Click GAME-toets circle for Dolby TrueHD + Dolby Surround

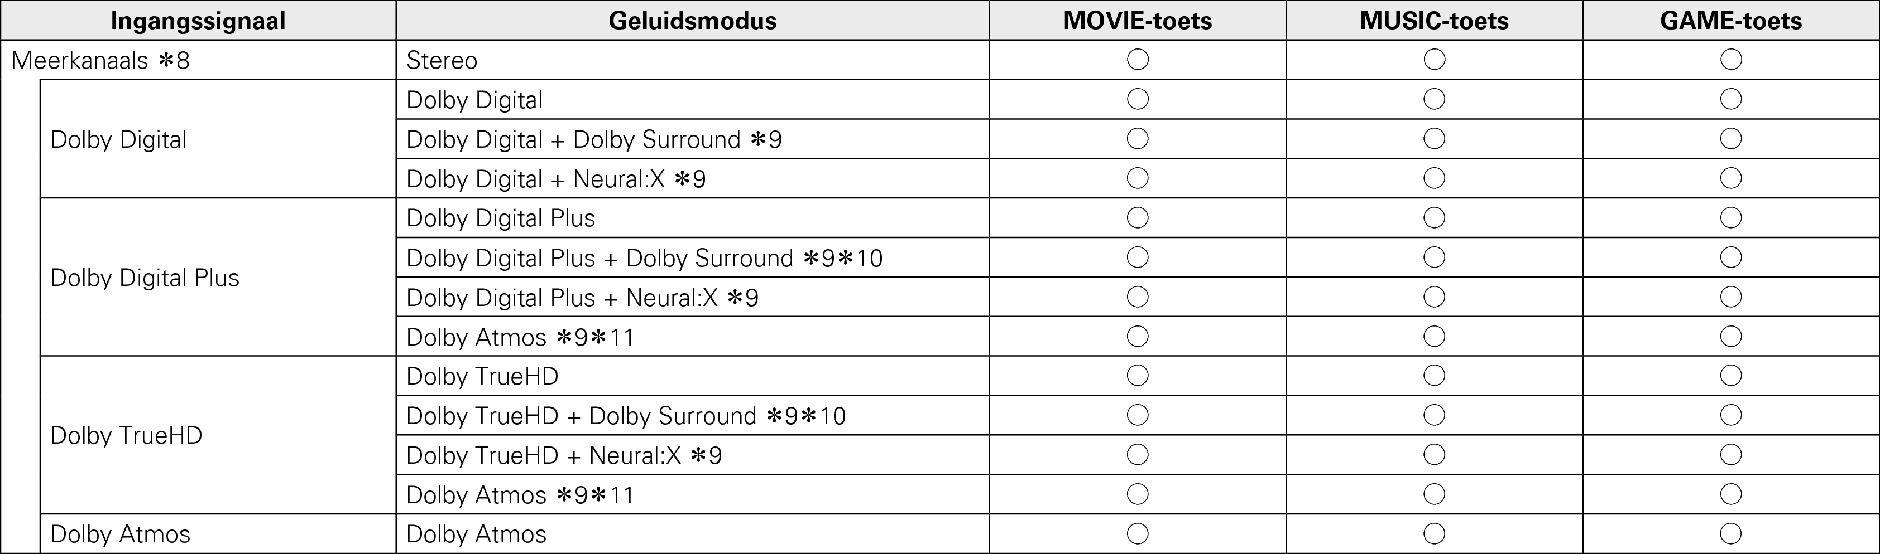(1730, 416)
